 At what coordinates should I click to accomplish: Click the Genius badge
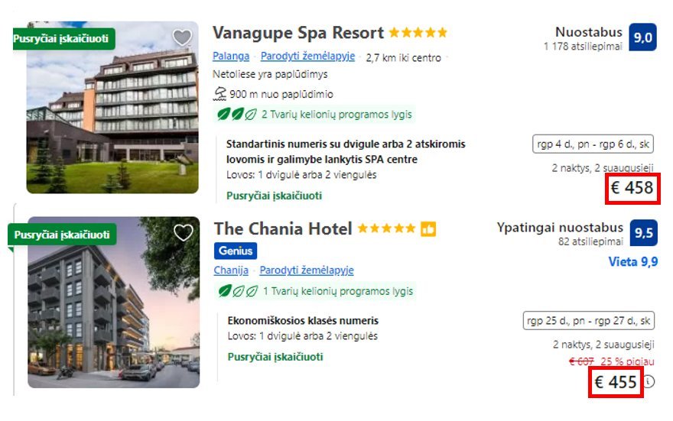click(236, 251)
